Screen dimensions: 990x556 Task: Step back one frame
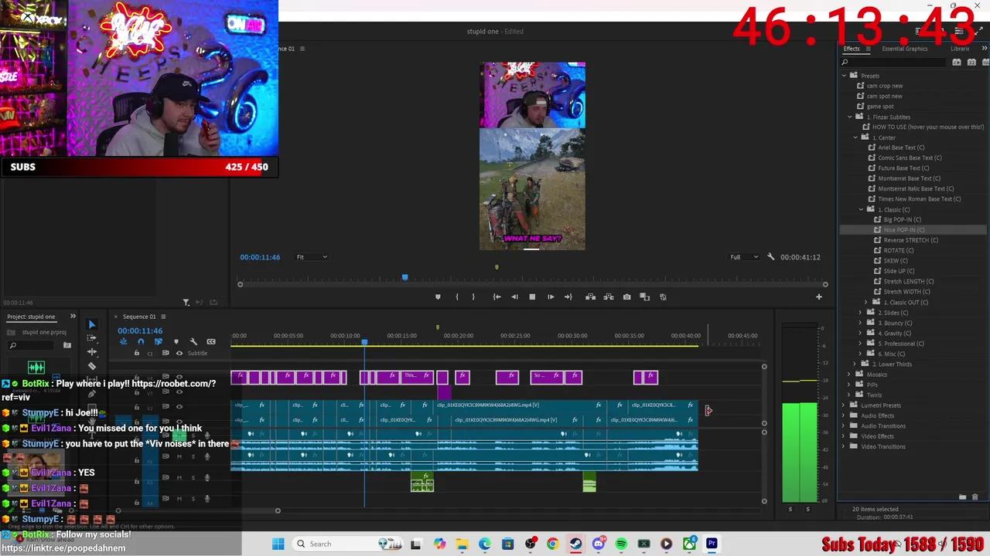(514, 297)
